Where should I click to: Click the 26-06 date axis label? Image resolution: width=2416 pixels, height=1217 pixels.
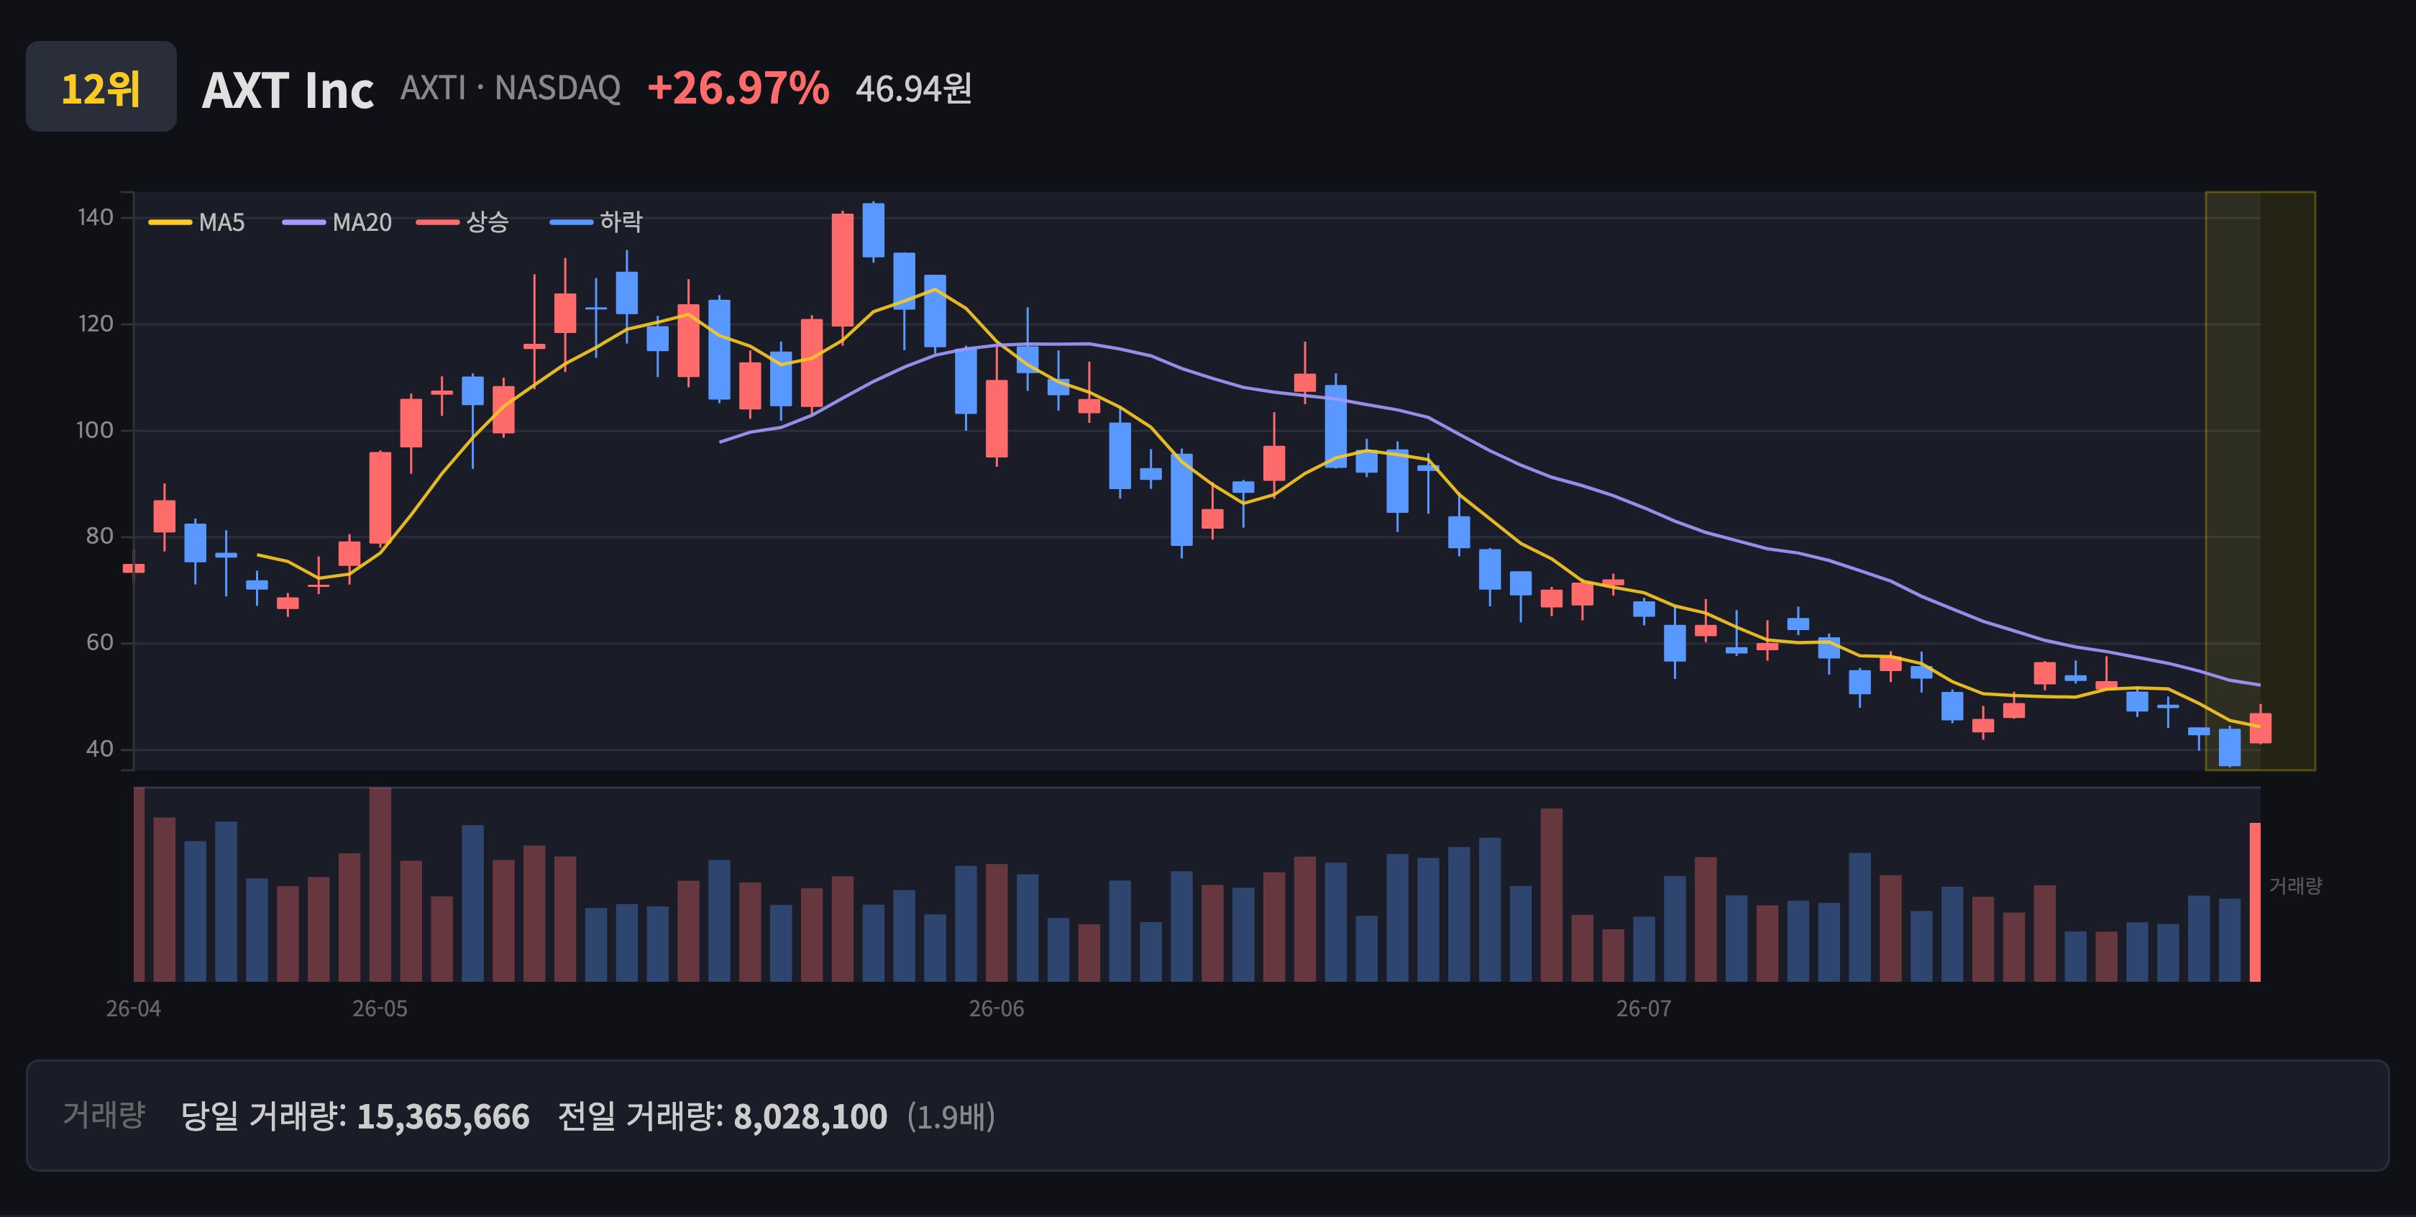[996, 1008]
